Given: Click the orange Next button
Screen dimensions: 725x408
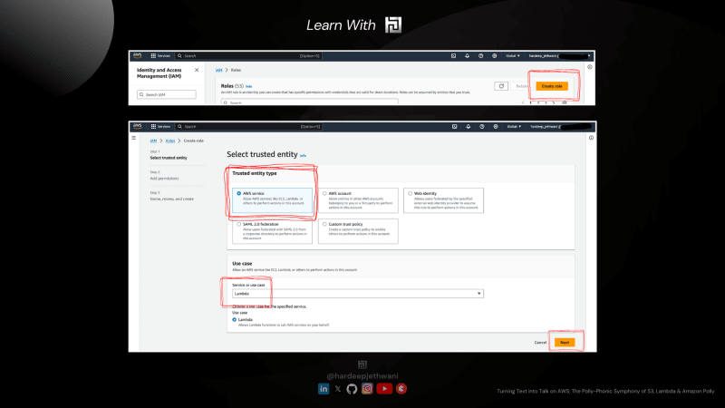Looking at the screenshot, I should click(565, 343).
